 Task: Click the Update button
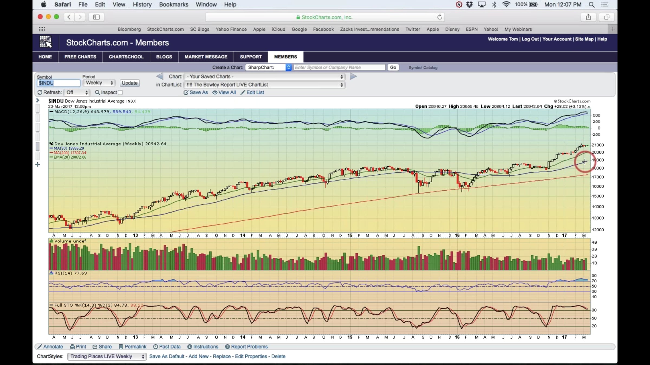tap(129, 83)
